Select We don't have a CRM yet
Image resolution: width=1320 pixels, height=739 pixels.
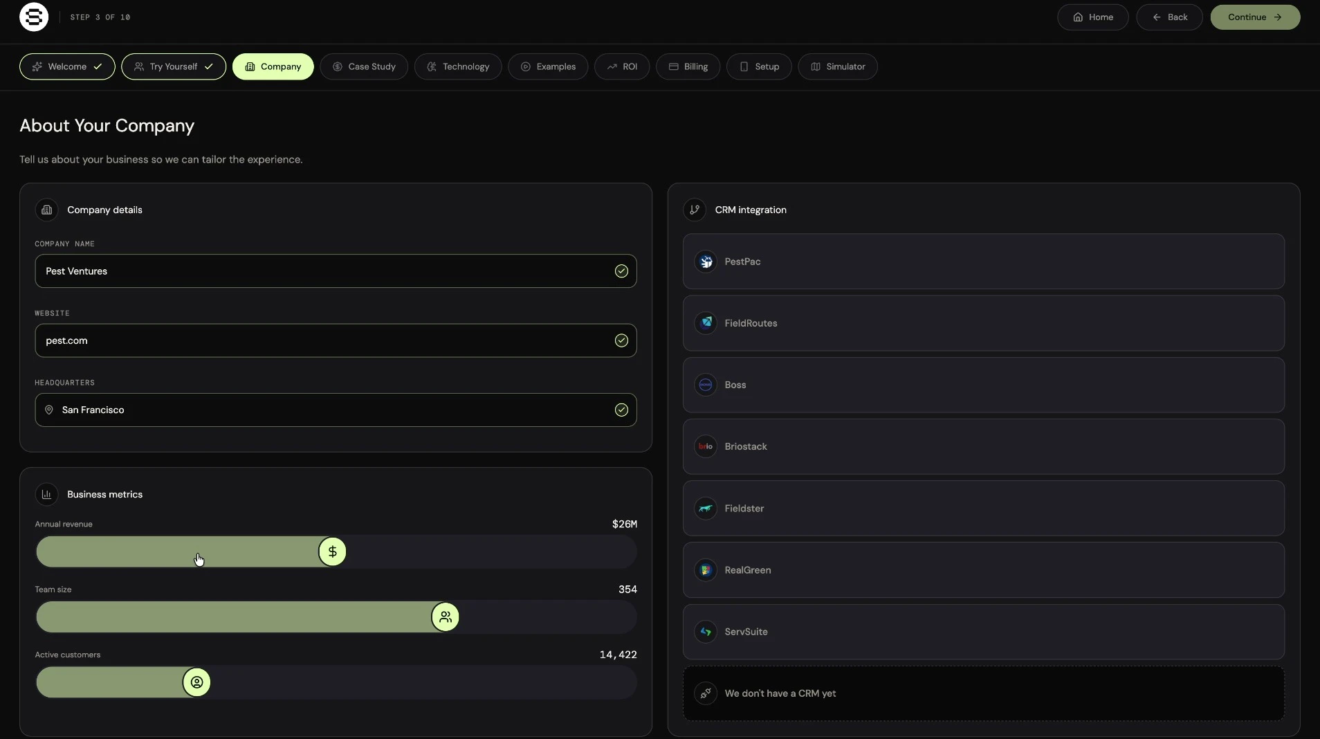click(x=983, y=693)
